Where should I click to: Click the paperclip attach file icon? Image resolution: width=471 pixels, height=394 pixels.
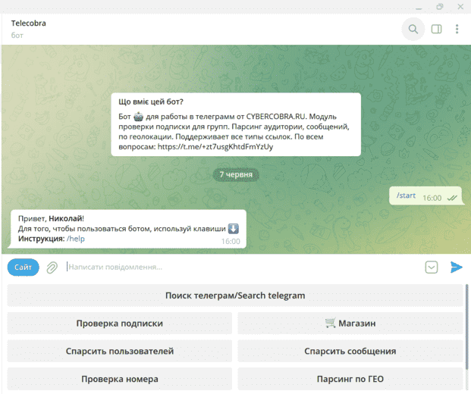pos(52,267)
